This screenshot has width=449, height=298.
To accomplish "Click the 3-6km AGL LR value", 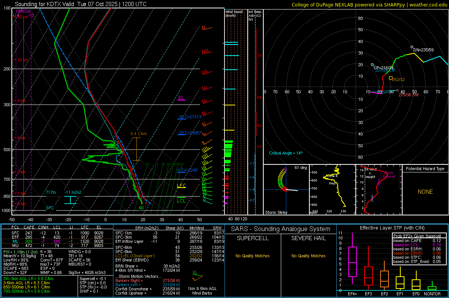I will click(26, 283).
